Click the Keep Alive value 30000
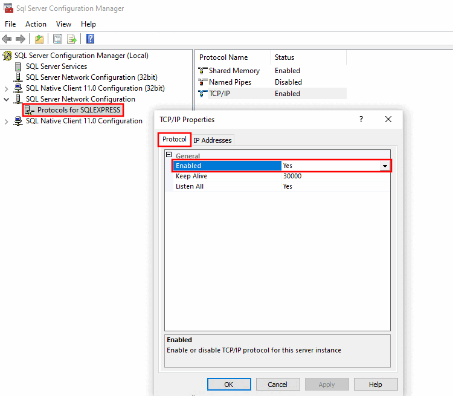Screen dimensions: 453x396 [x=292, y=176]
